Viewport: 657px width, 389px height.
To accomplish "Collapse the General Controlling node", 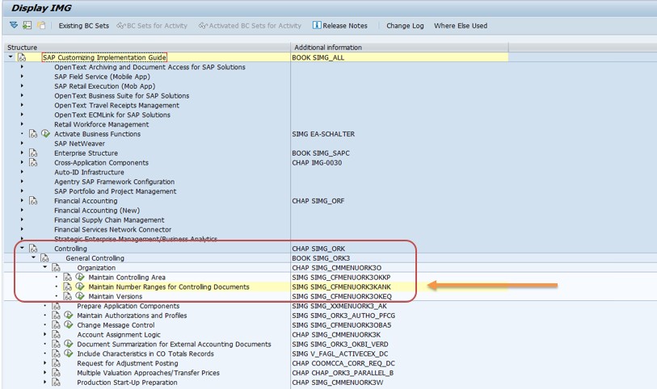I will click(x=33, y=257).
